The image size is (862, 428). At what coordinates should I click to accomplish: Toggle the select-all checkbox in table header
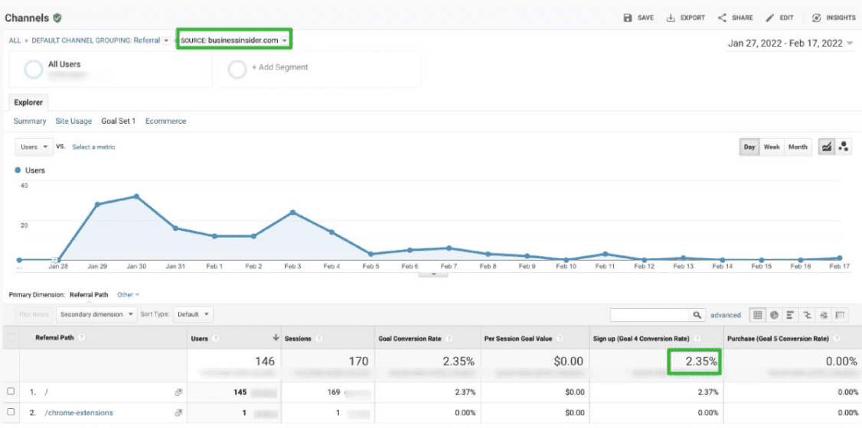point(11,338)
